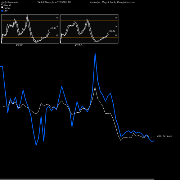This screenshot has height=180, width=180.
Task: Select the 'Daily Stochastics' title text
Action: 10,2
